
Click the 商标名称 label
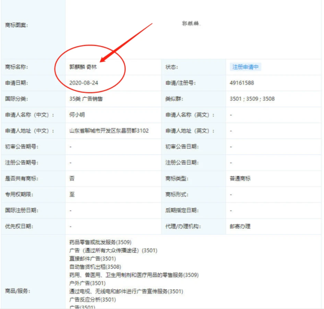pyautogui.click(x=16, y=67)
